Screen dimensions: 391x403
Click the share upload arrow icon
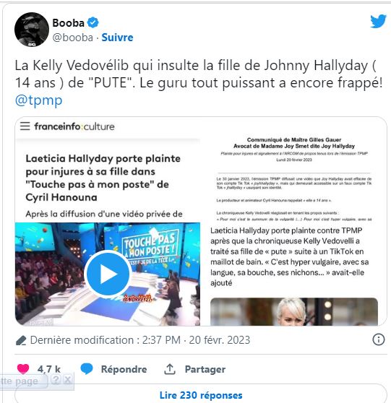170,369
